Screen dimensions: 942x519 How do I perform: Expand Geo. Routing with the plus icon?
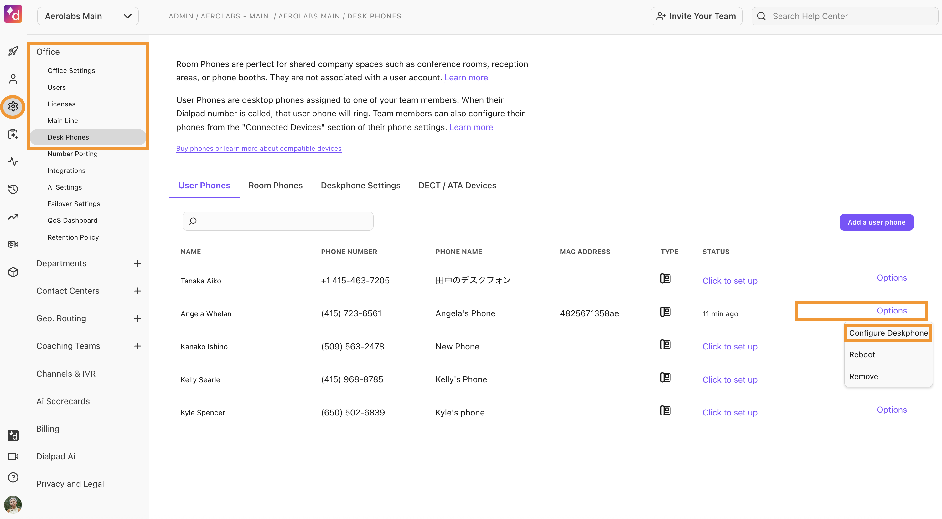(137, 318)
